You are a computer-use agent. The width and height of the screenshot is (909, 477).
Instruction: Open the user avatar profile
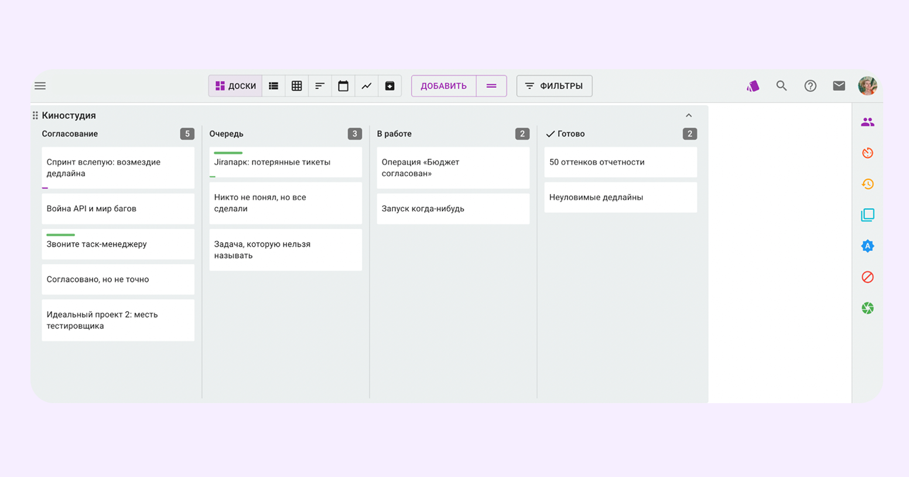(867, 86)
